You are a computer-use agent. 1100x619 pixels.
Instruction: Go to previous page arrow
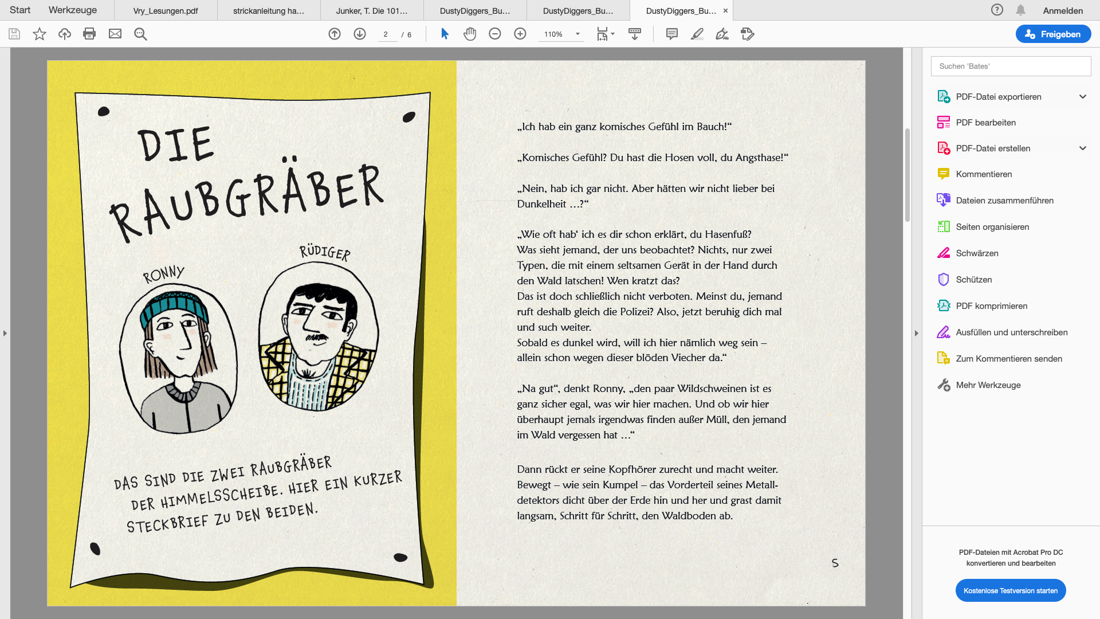pyautogui.click(x=335, y=34)
